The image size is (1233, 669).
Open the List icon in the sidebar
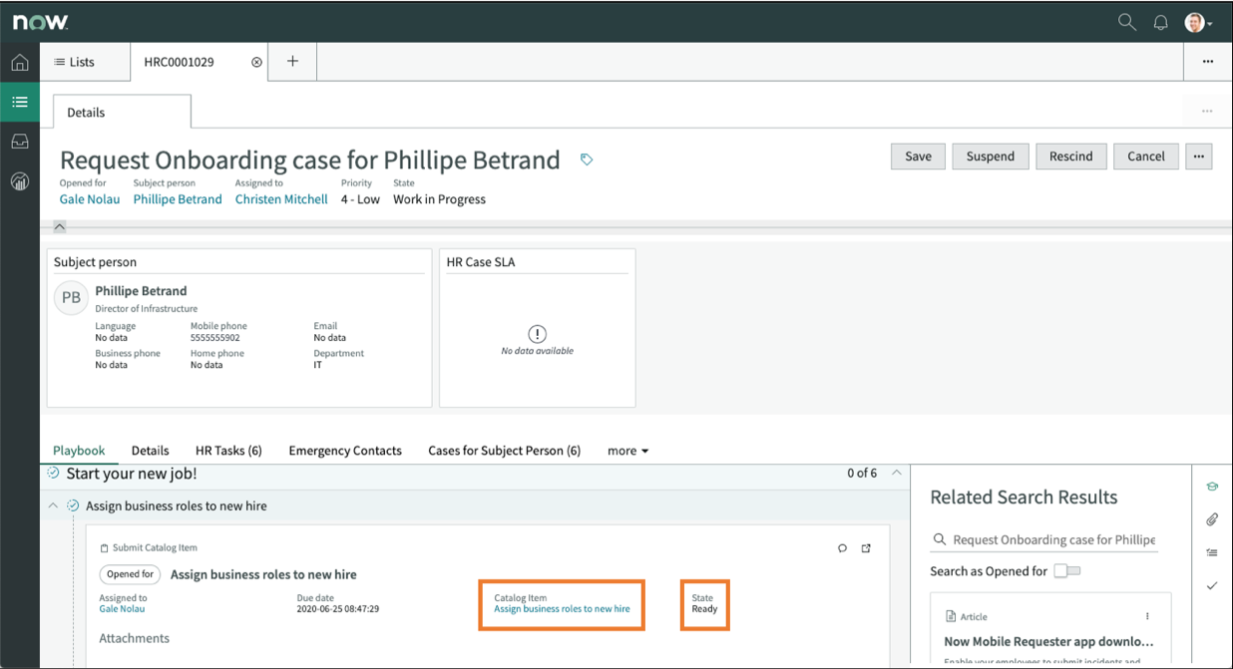pos(19,102)
